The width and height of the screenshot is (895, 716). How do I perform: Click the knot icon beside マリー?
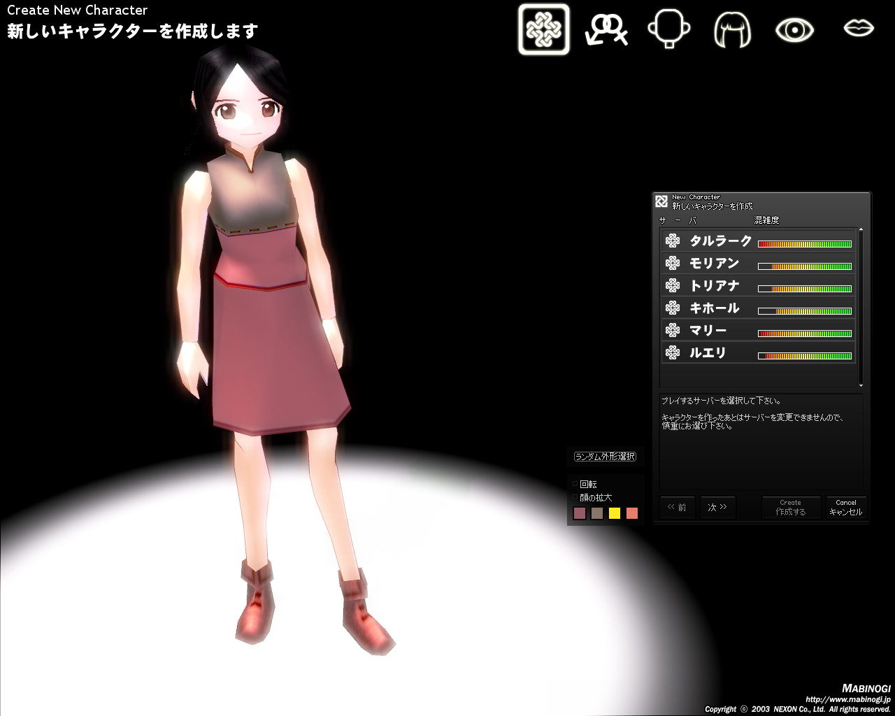pyautogui.click(x=673, y=330)
